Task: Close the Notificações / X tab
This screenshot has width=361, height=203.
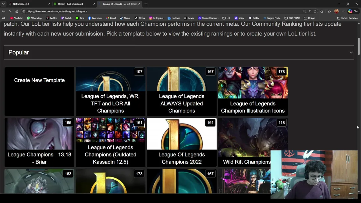Action: pyautogui.click(x=49, y=4)
